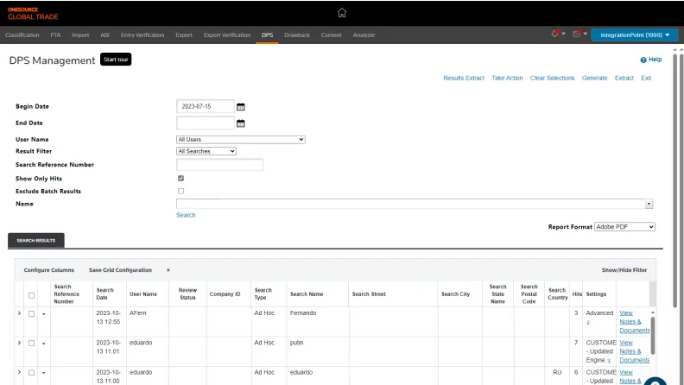Screen dimensions: 684x385
Task: Click the info icon beside Advanced setting
Action: click(589, 323)
